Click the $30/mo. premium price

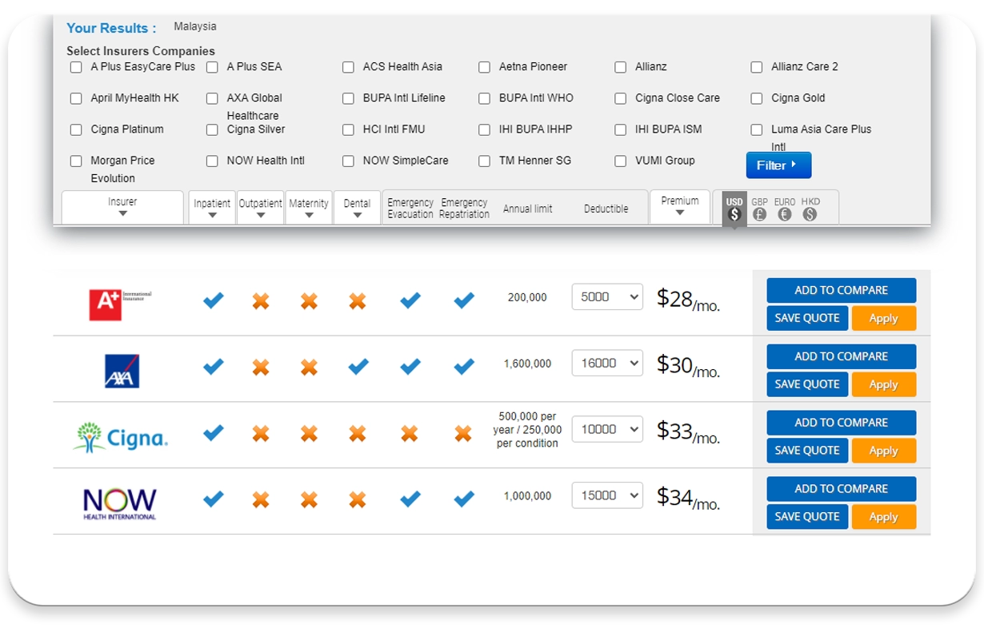pos(688,365)
